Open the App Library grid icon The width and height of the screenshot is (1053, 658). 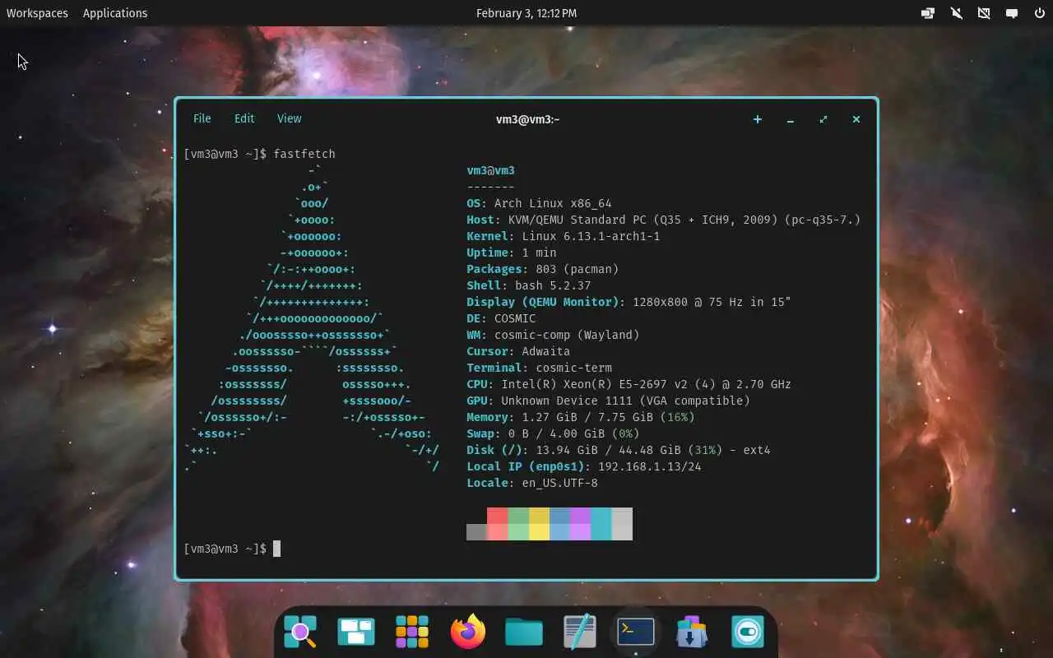coord(412,632)
